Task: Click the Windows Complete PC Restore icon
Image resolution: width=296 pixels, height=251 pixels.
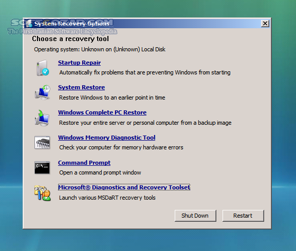Action: pos(42,118)
